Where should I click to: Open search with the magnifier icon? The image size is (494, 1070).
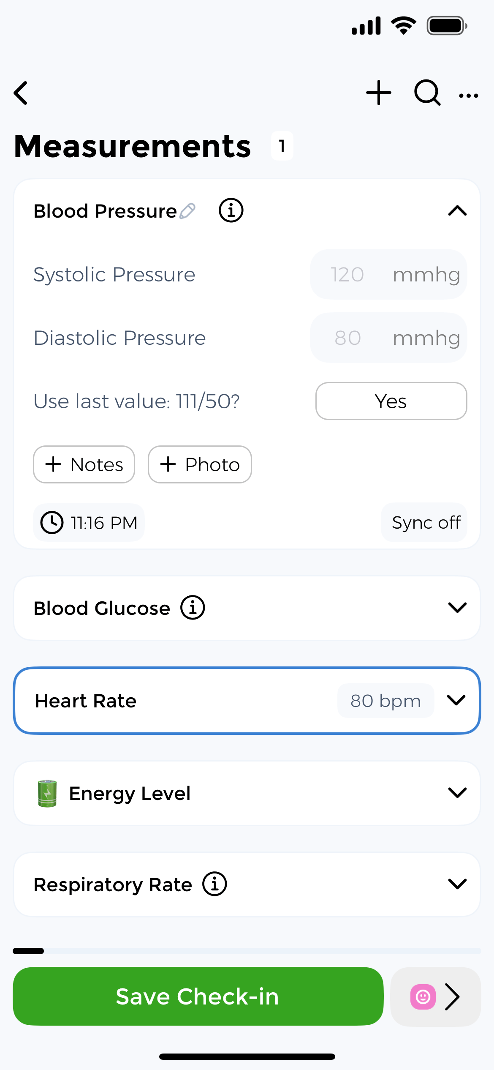pyautogui.click(x=427, y=93)
